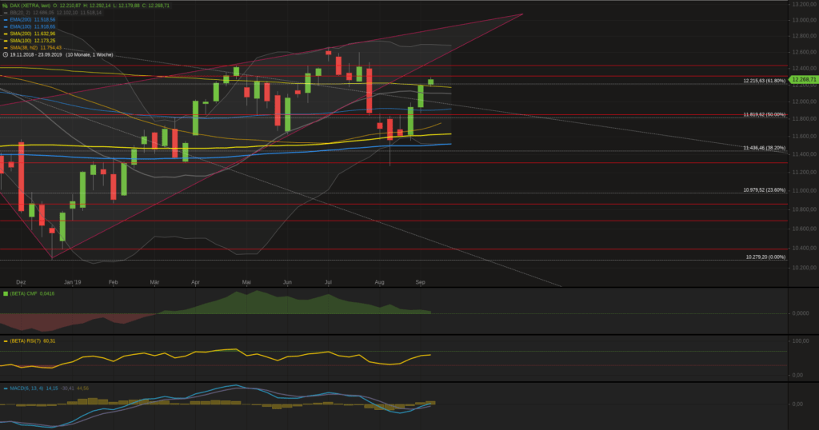The width and height of the screenshot is (819, 430).
Task: Click the 12.600,00 price axis label
Action: [805, 52]
